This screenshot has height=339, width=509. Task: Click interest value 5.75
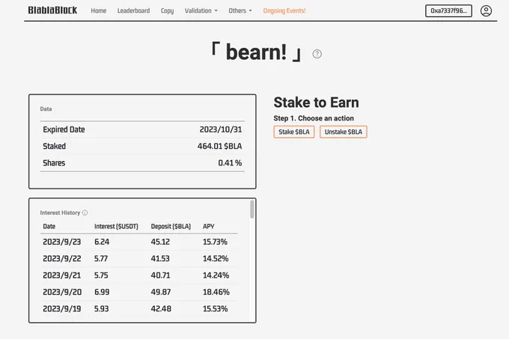coord(101,275)
